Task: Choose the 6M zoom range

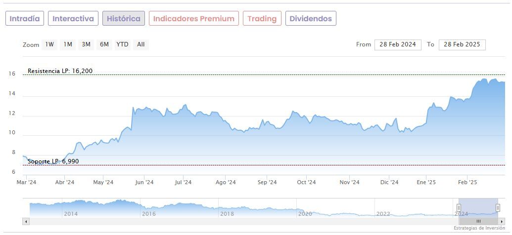Action: (x=104, y=44)
